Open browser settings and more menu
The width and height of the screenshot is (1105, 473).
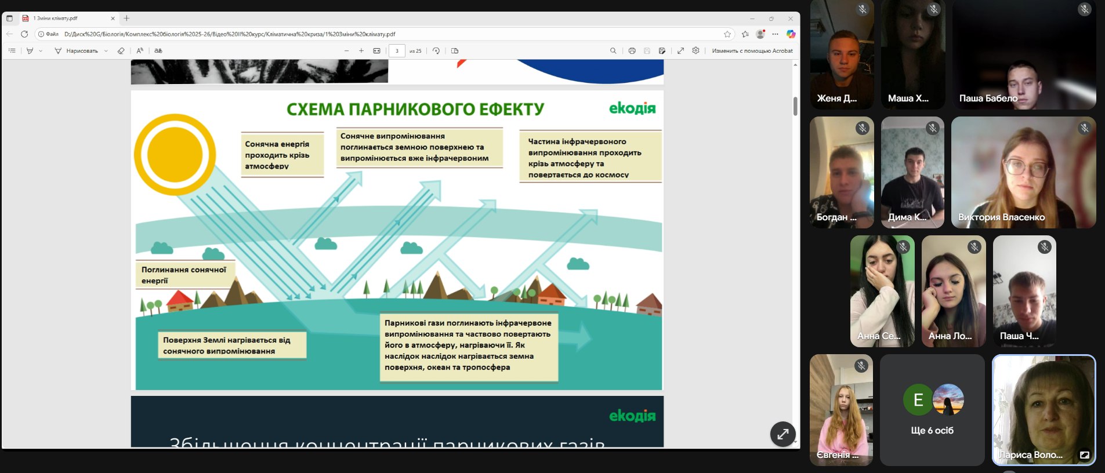tap(775, 34)
